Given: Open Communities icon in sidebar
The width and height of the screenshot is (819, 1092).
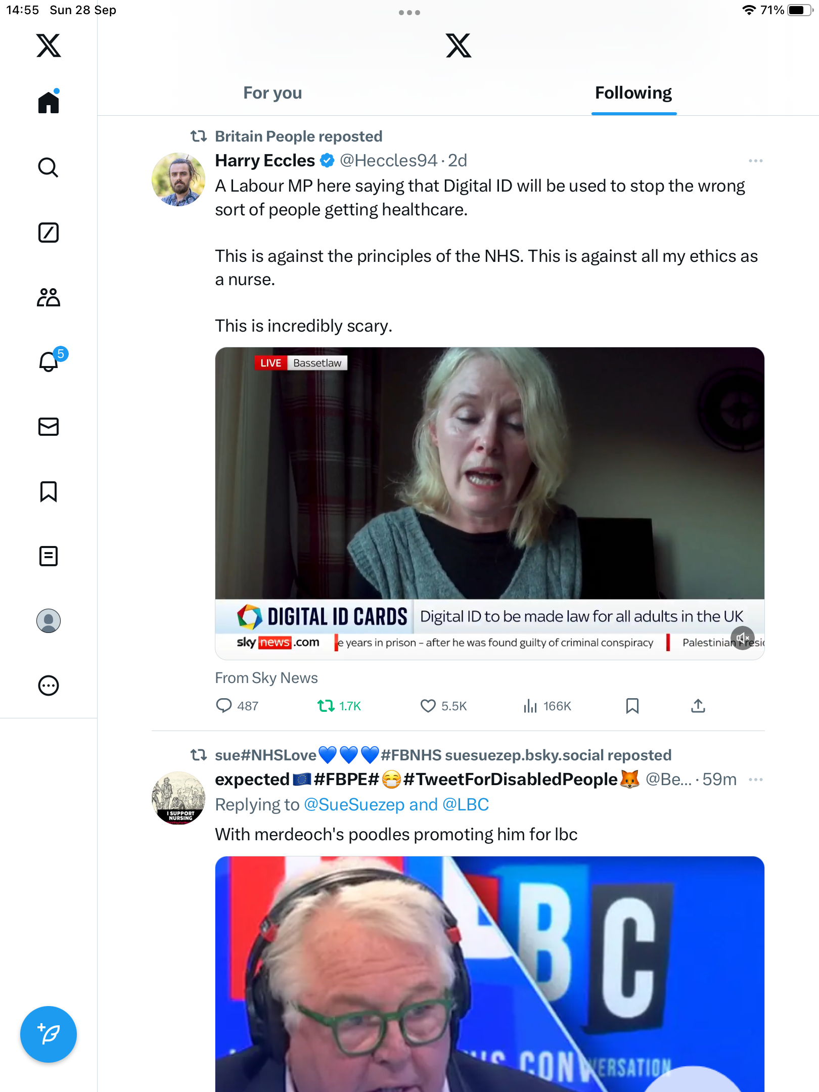Looking at the screenshot, I should tap(49, 297).
